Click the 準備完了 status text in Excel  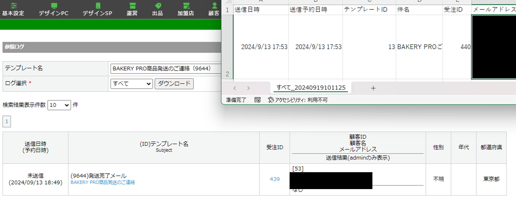click(236, 100)
